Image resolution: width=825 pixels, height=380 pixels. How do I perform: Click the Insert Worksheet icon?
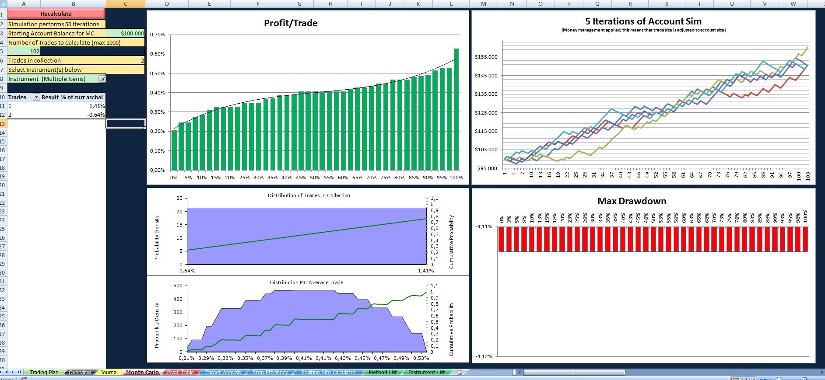coord(459,372)
